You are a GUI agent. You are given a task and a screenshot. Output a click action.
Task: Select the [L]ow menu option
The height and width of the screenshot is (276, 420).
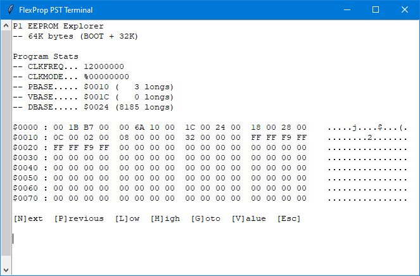pos(127,218)
